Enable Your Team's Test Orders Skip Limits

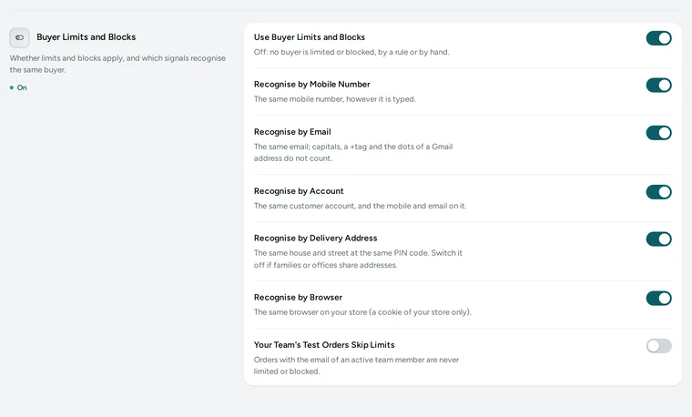(x=659, y=346)
